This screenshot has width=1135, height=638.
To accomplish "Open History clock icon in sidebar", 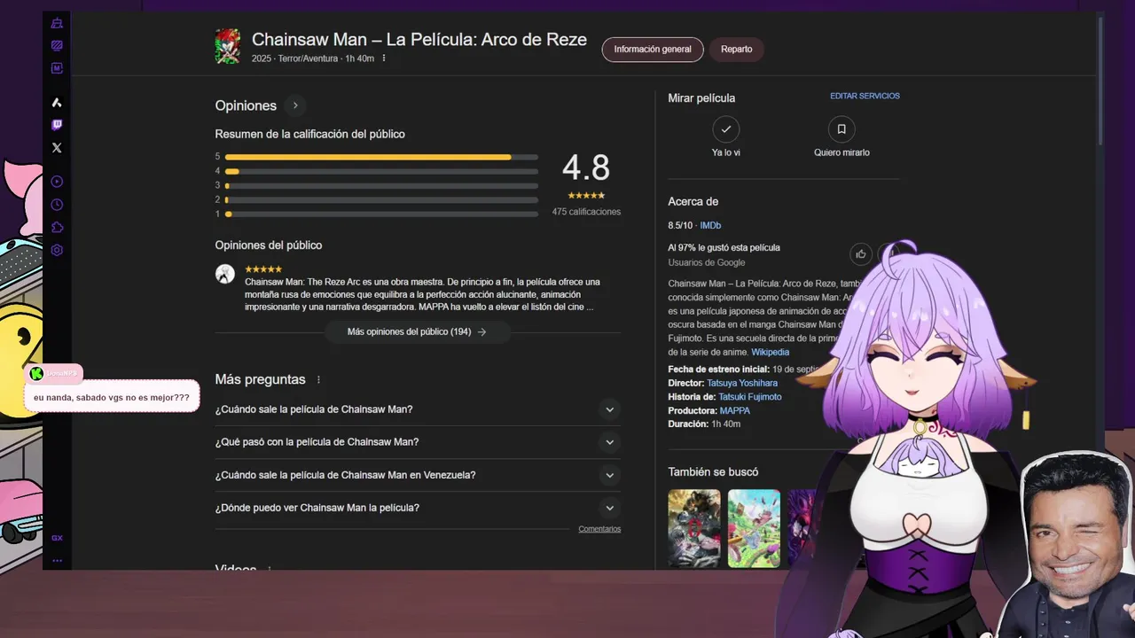I will click(x=57, y=205).
